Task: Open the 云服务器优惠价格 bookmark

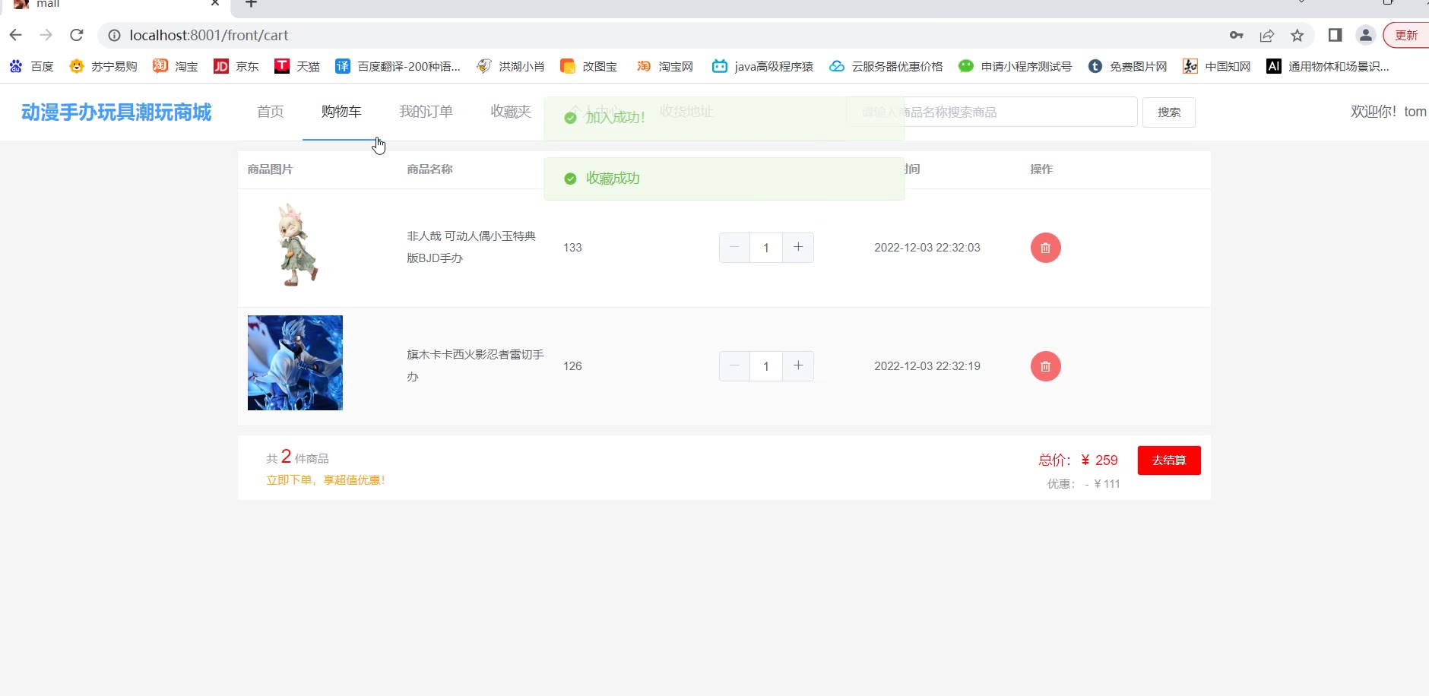Action: click(886, 67)
